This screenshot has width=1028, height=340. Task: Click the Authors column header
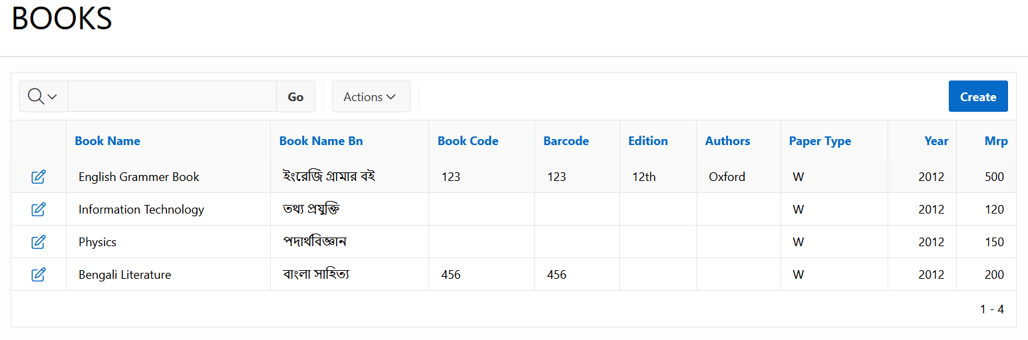click(x=727, y=140)
